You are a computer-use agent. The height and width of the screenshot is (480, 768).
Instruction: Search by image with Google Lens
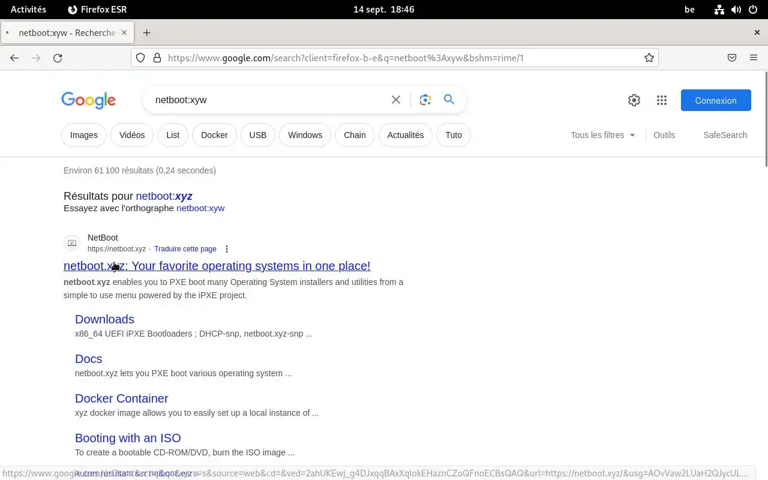click(x=425, y=100)
